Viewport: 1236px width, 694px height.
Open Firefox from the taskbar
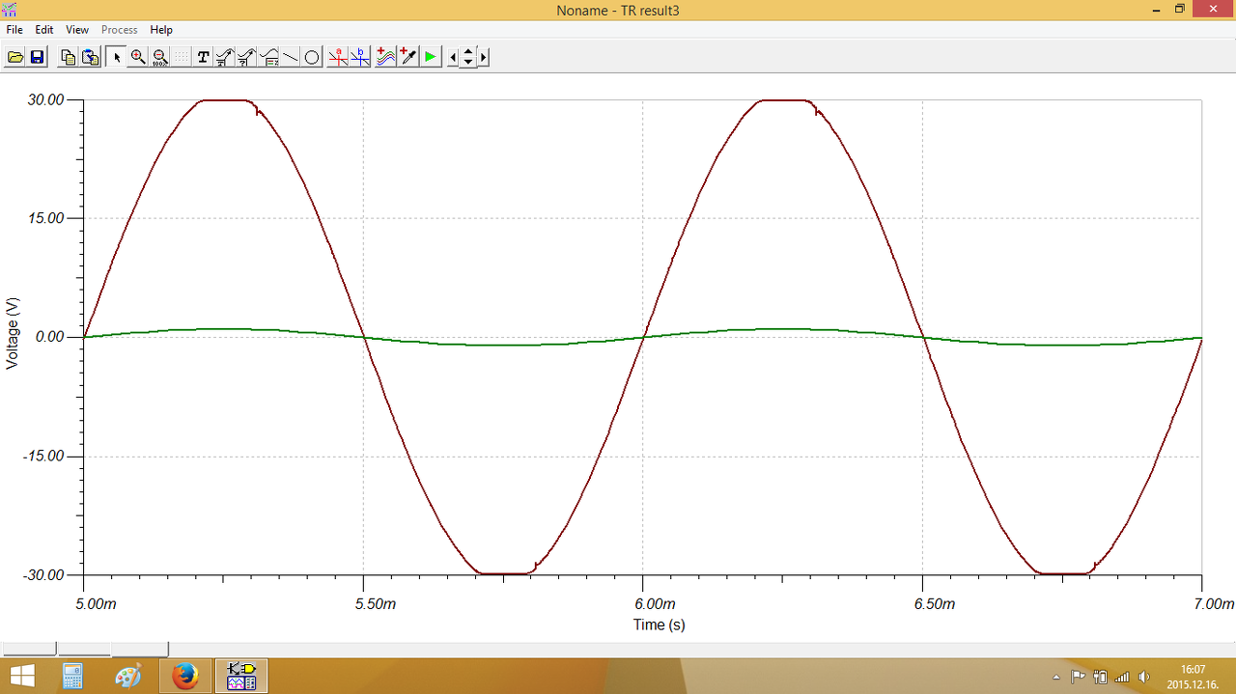tap(184, 676)
